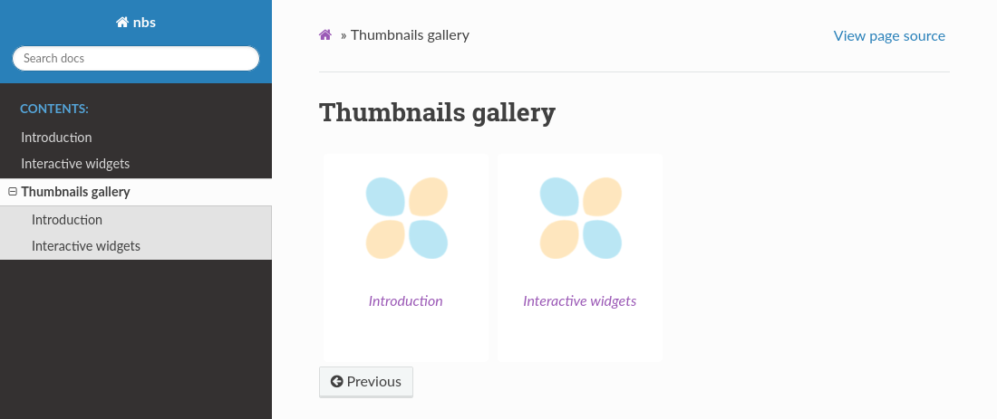
Task: Open the Interactive widgets thumbnail image
Action: pyautogui.click(x=580, y=218)
